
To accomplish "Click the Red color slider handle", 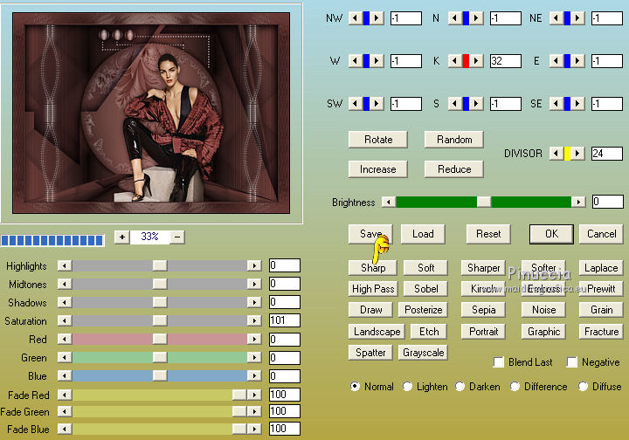I will pos(160,340).
